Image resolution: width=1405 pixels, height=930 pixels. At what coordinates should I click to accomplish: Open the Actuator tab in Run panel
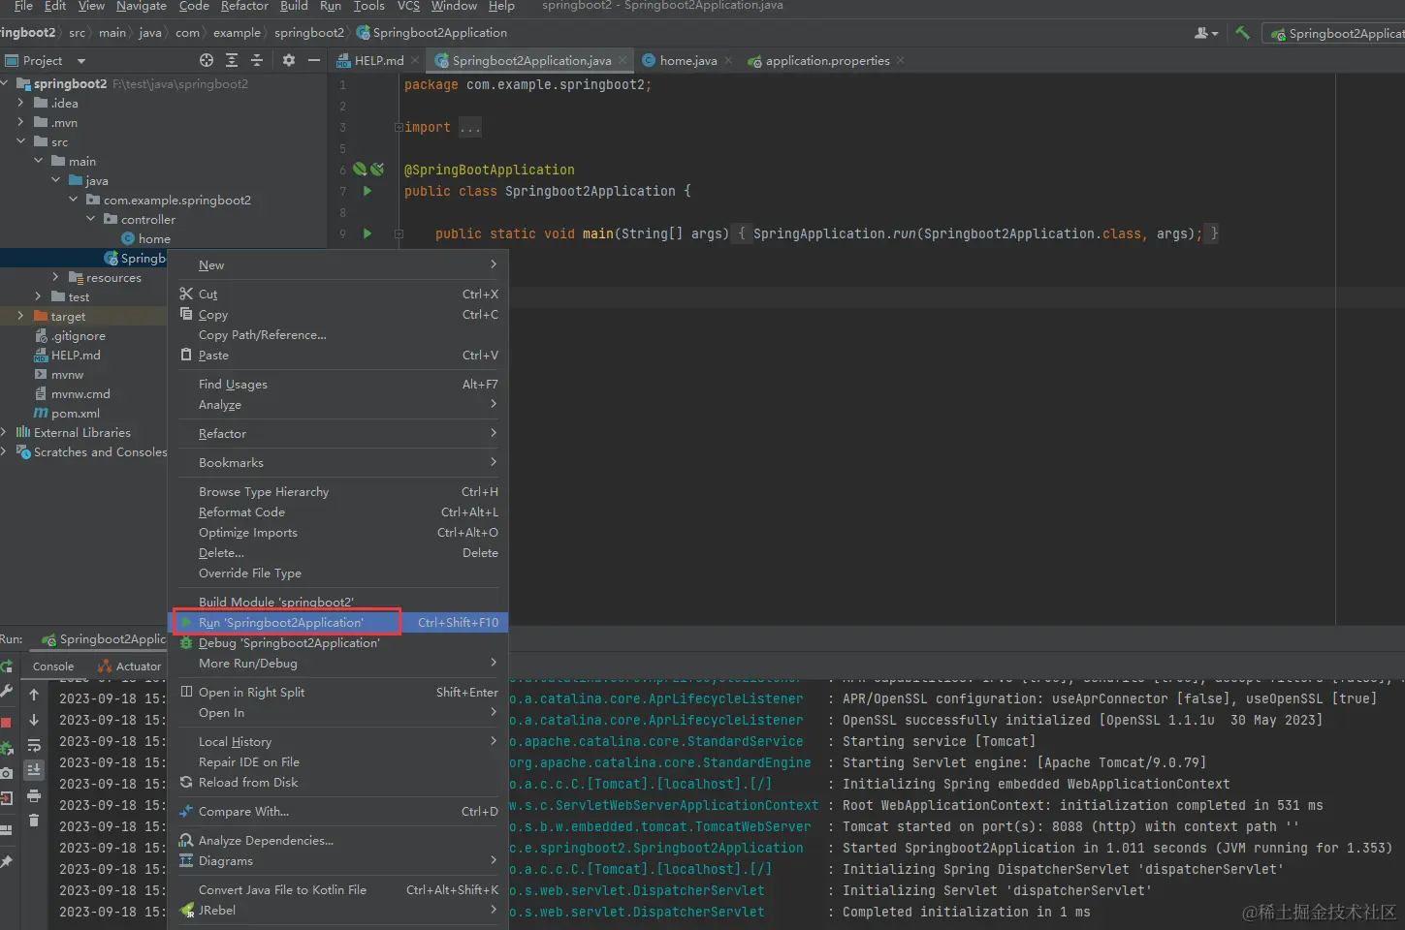click(138, 666)
